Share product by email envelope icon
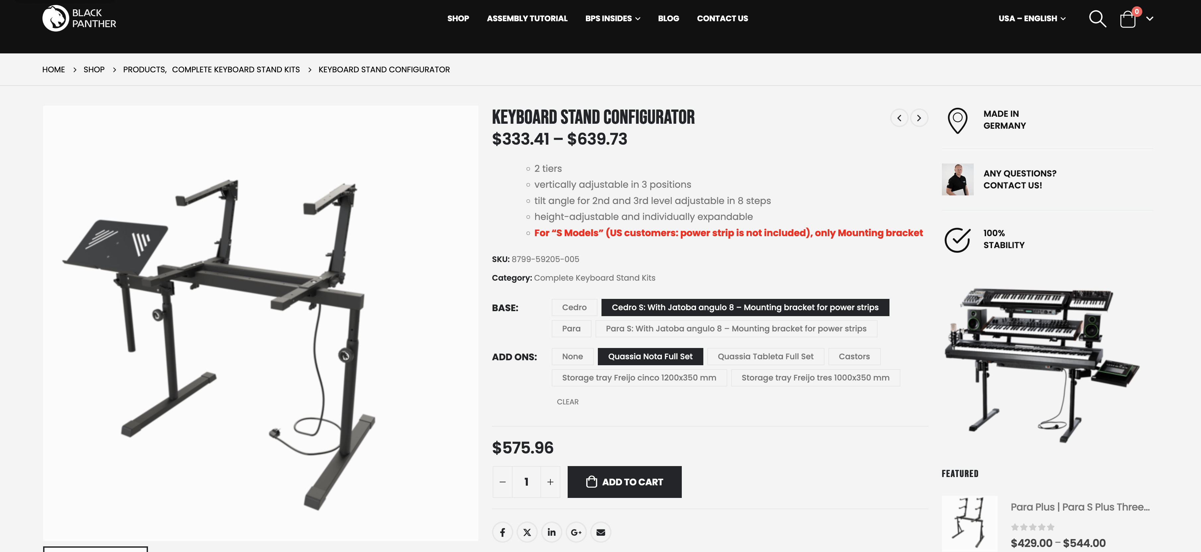Screen dimensions: 1201x552 pyautogui.click(x=600, y=532)
